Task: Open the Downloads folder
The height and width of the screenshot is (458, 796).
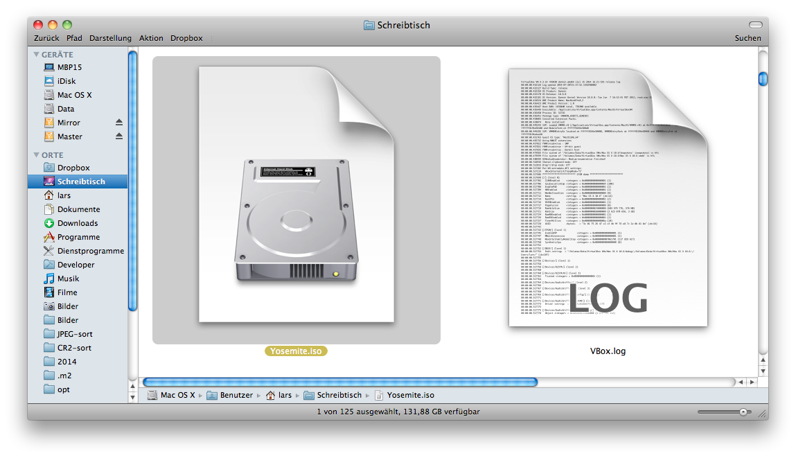Action: (78, 223)
